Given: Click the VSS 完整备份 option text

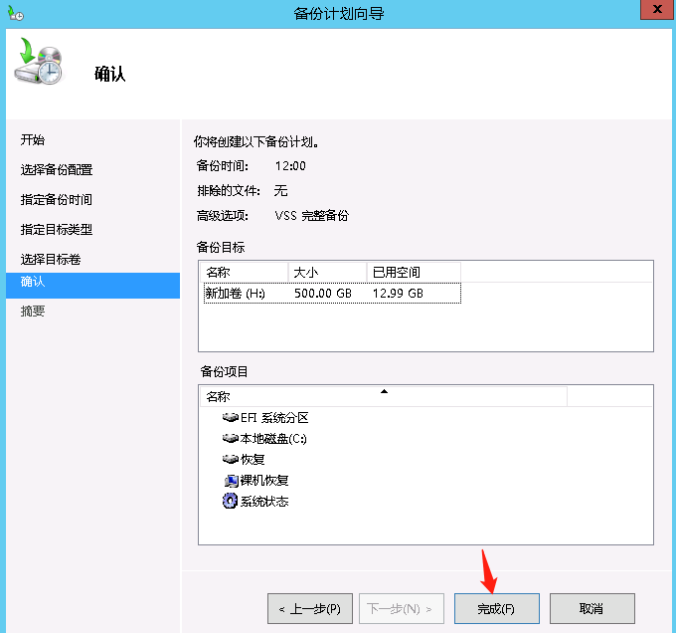Looking at the screenshot, I should [312, 215].
